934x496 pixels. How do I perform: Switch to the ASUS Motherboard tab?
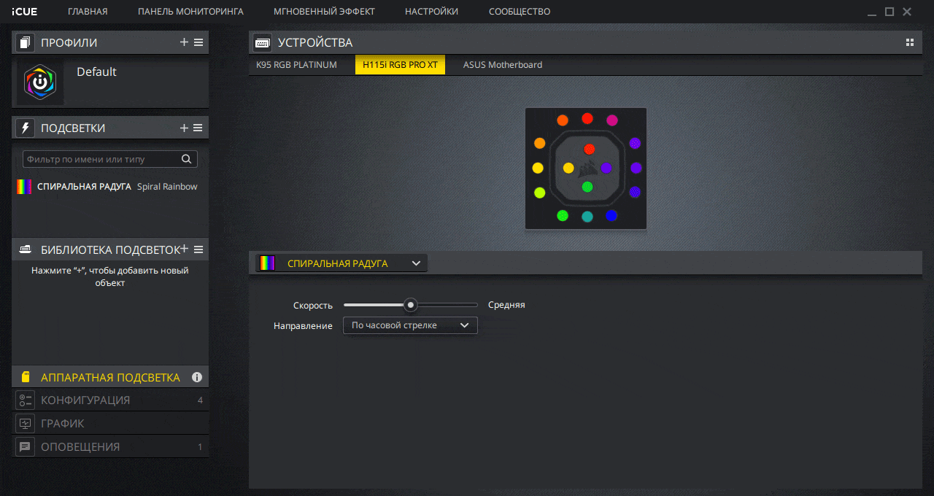[502, 65]
